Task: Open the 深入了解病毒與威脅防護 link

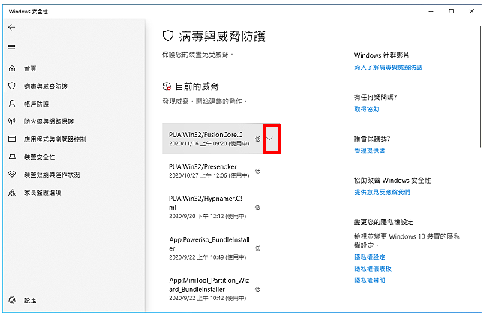Action: point(388,67)
